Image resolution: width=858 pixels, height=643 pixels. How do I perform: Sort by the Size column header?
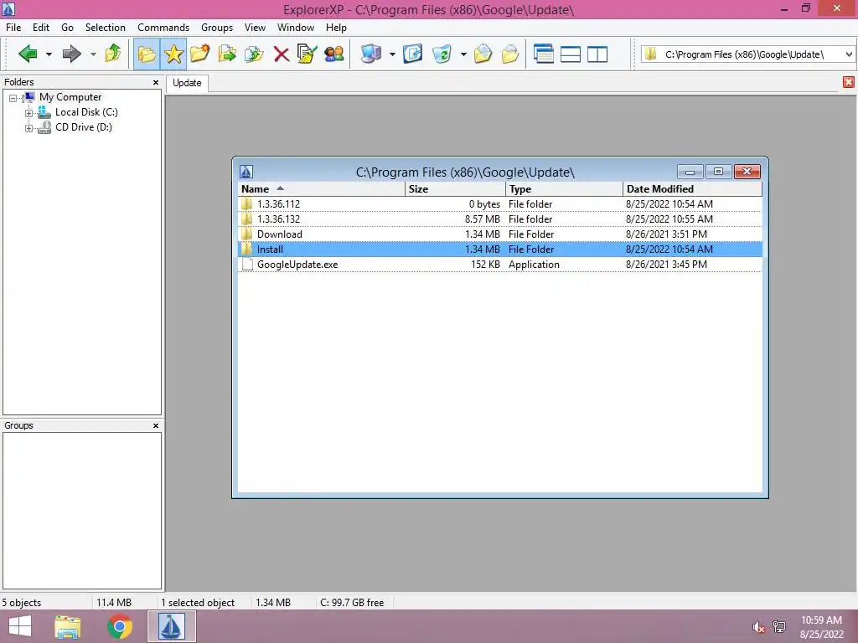point(455,189)
